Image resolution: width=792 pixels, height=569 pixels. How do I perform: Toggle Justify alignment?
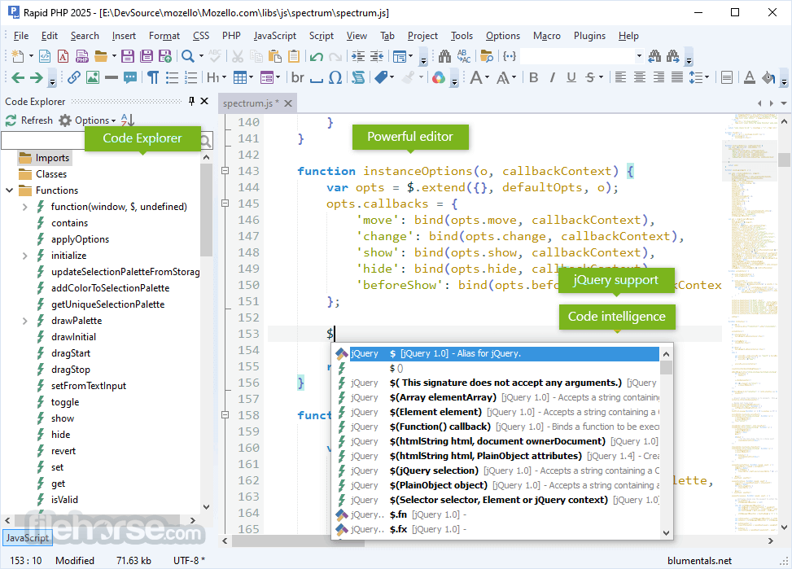click(x=677, y=77)
